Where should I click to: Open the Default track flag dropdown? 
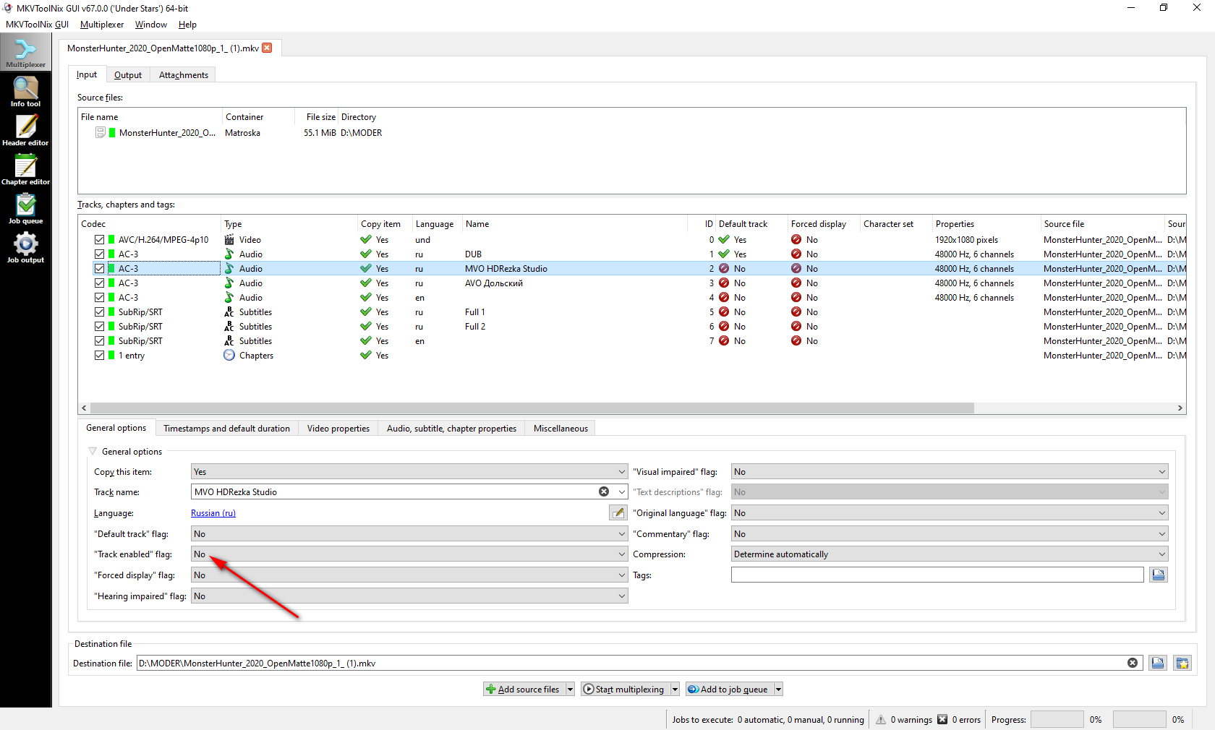tap(409, 533)
